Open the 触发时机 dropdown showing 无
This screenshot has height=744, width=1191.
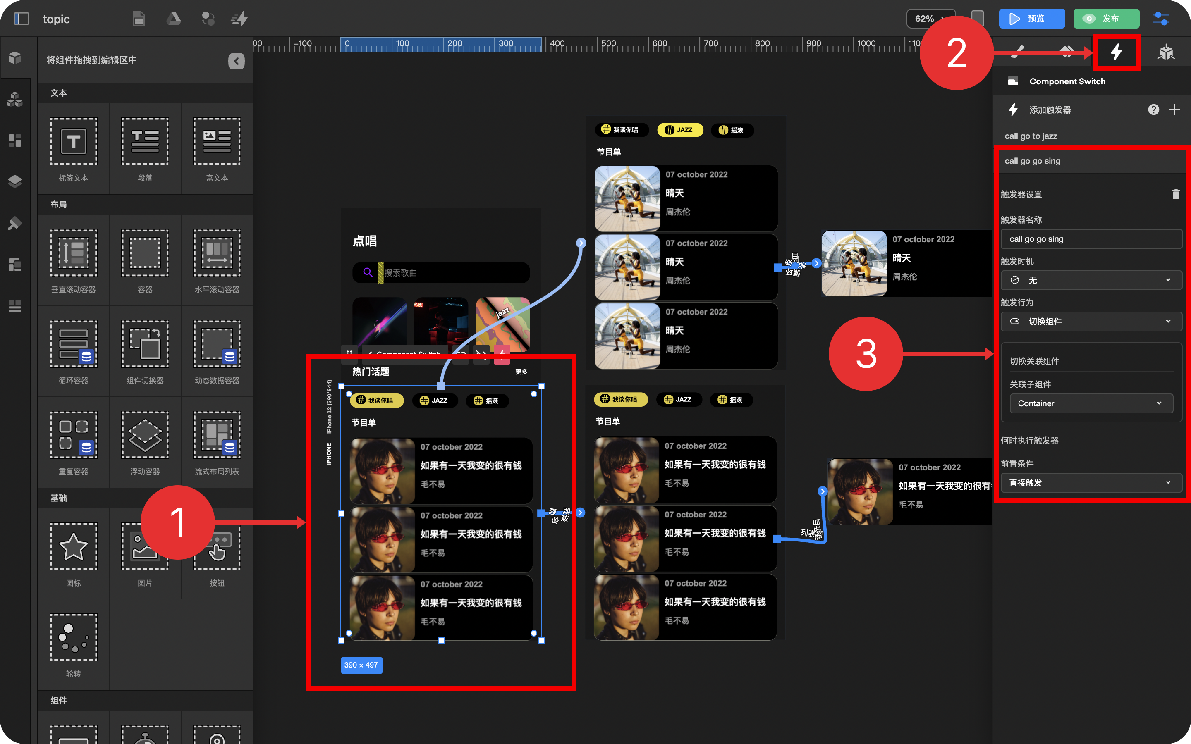(1092, 280)
